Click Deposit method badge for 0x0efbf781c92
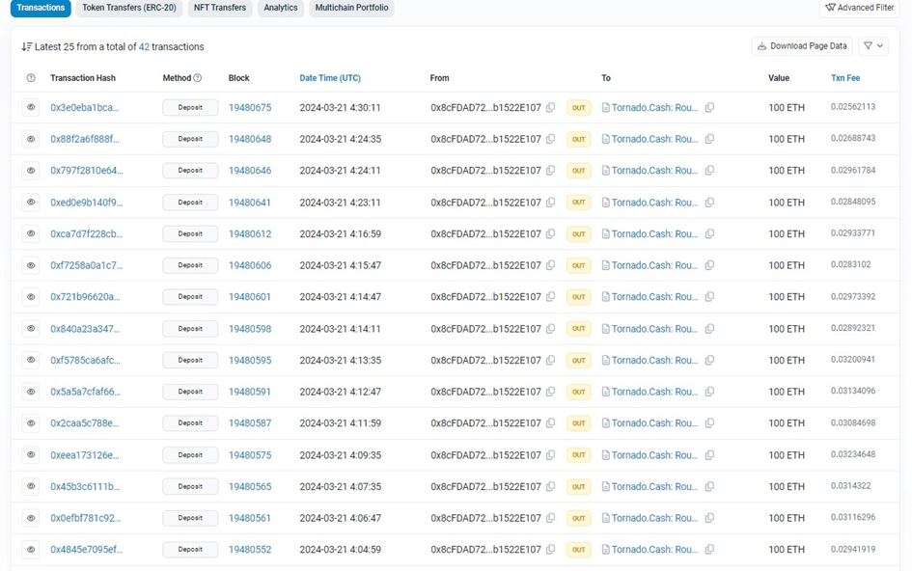This screenshot has width=912, height=571. [x=190, y=518]
